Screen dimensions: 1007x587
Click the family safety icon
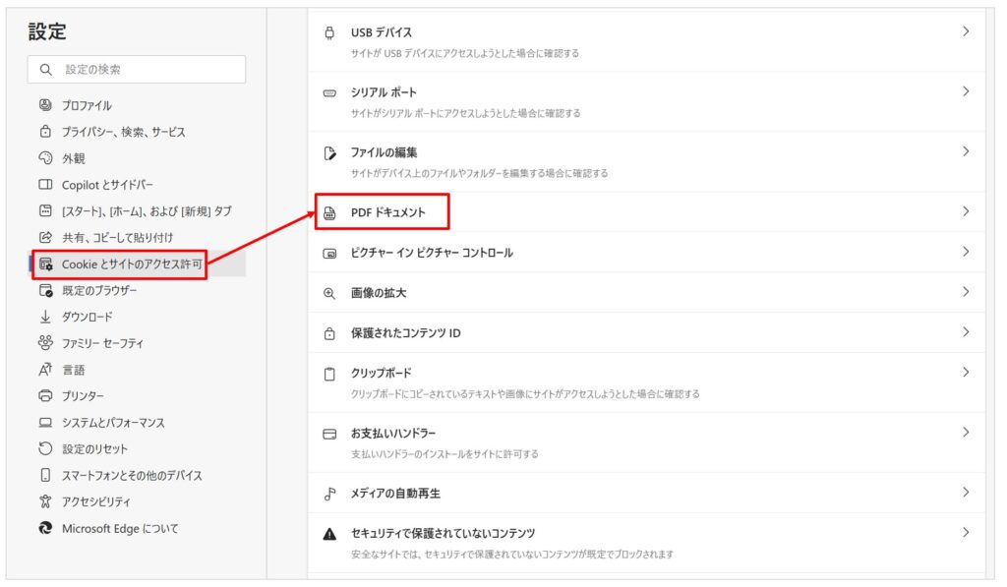(x=45, y=343)
